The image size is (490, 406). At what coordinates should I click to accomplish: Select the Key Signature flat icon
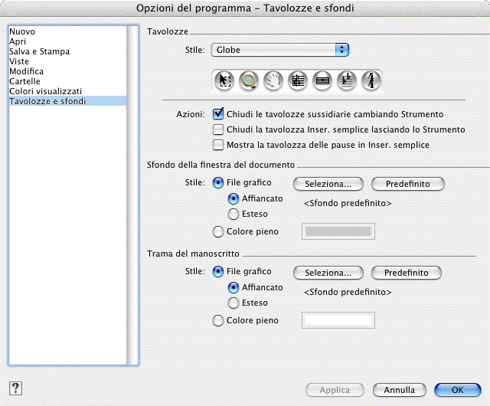point(346,80)
